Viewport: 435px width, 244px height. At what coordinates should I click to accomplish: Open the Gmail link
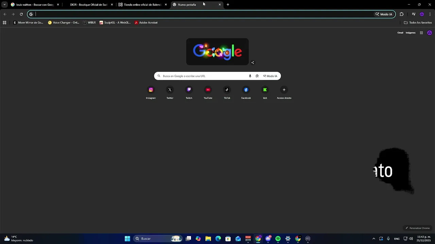click(x=400, y=33)
